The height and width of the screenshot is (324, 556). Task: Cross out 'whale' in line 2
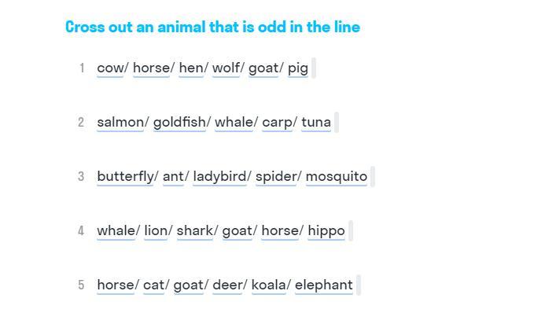(x=234, y=122)
